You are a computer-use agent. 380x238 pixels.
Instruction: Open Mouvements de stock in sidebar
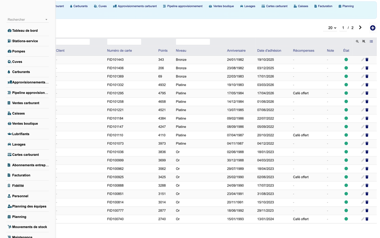click(x=27, y=227)
